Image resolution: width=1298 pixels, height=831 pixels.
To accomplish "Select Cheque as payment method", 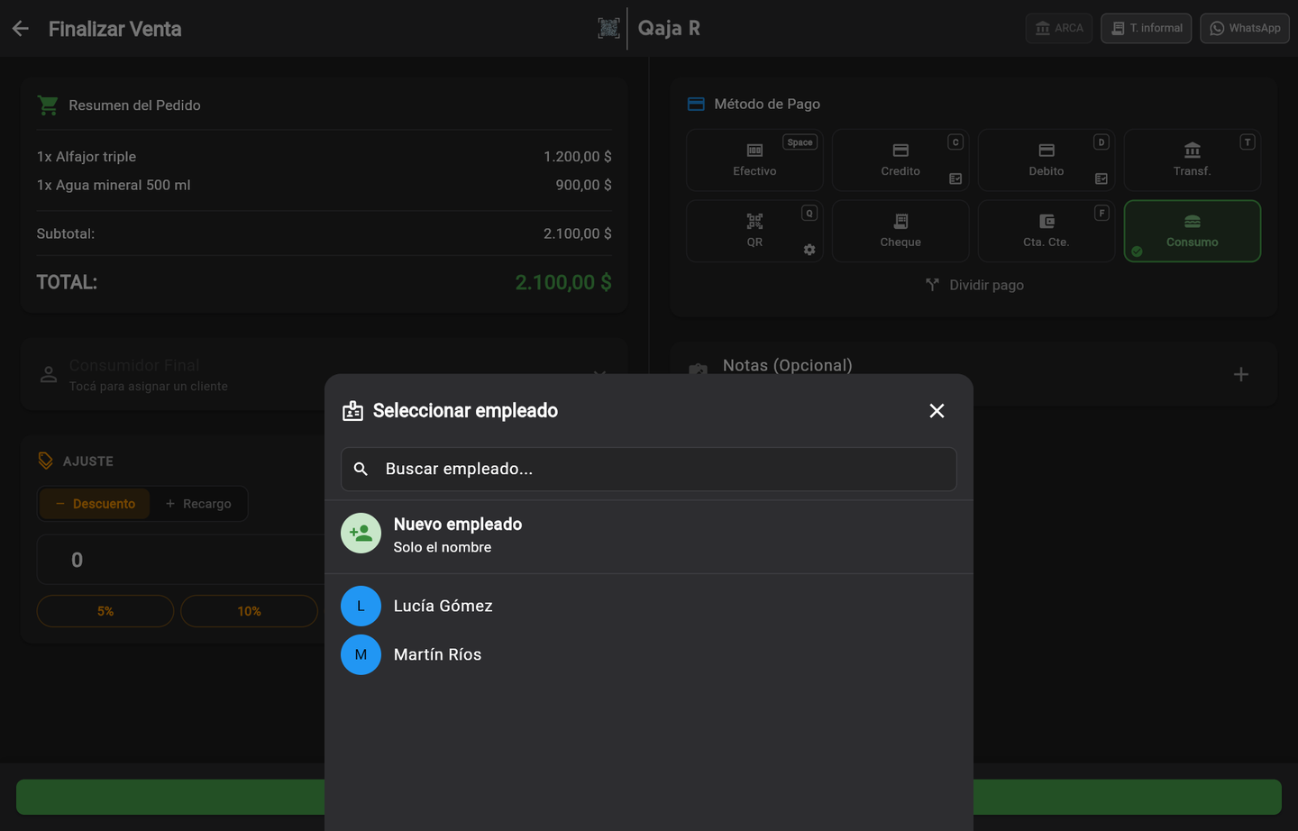I will pos(900,231).
